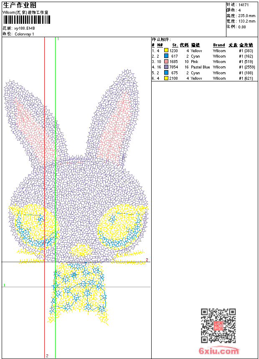Click the 生产作业图 page title
This screenshot has height=359, width=259.
(20, 5)
